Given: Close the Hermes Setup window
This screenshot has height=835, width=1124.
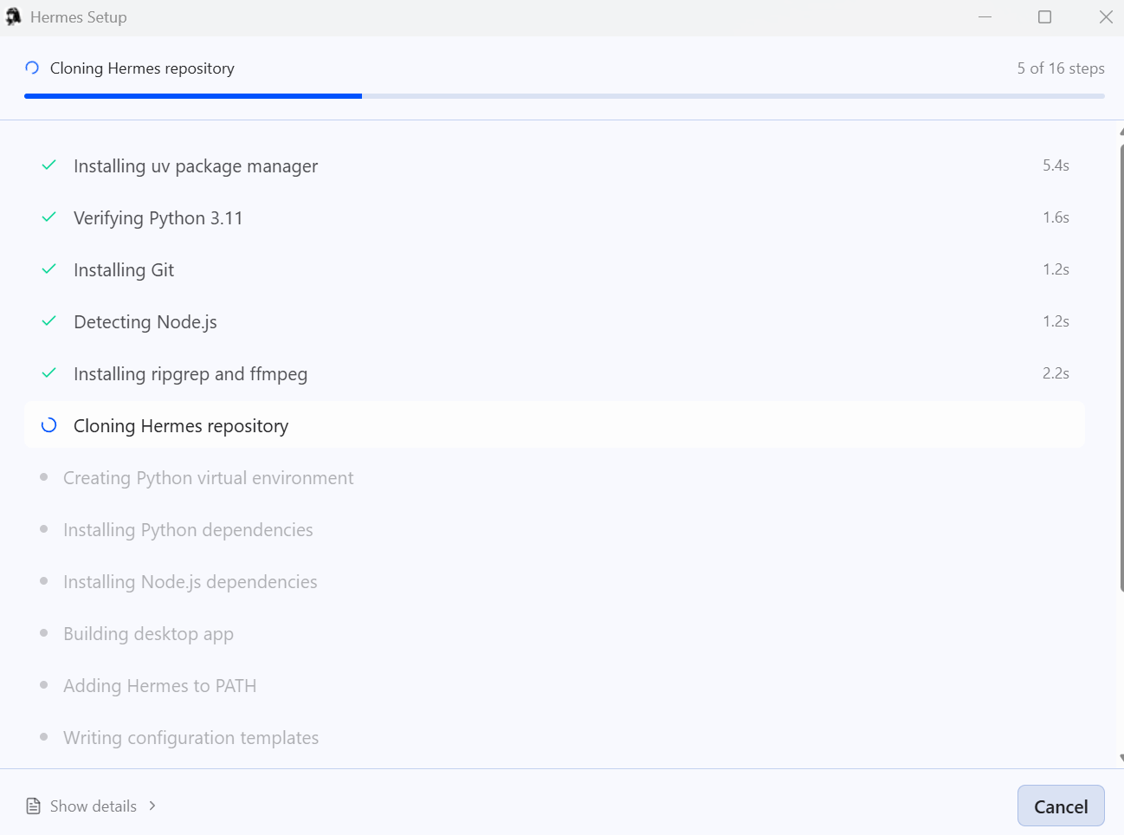Looking at the screenshot, I should coord(1106,17).
